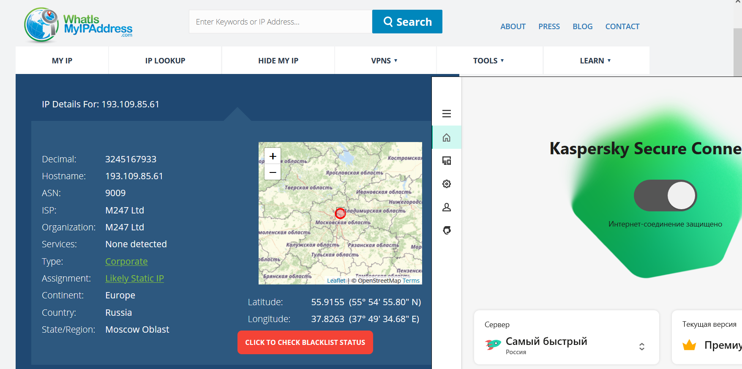The width and height of the screenshot is (742, 369).
Task: Zoom out on the map
Action: [273, 172]
